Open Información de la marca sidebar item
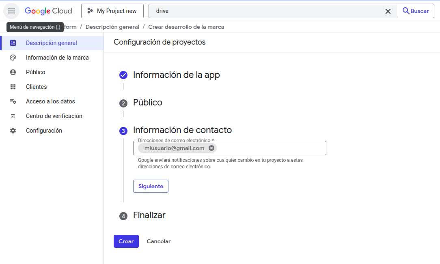Screen dimensions: 440x264 52,58
